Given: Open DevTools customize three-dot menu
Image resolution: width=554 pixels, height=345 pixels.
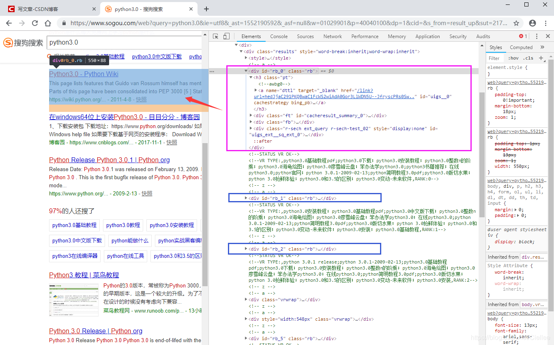Looking at the screenshot, I should (537, 36).
